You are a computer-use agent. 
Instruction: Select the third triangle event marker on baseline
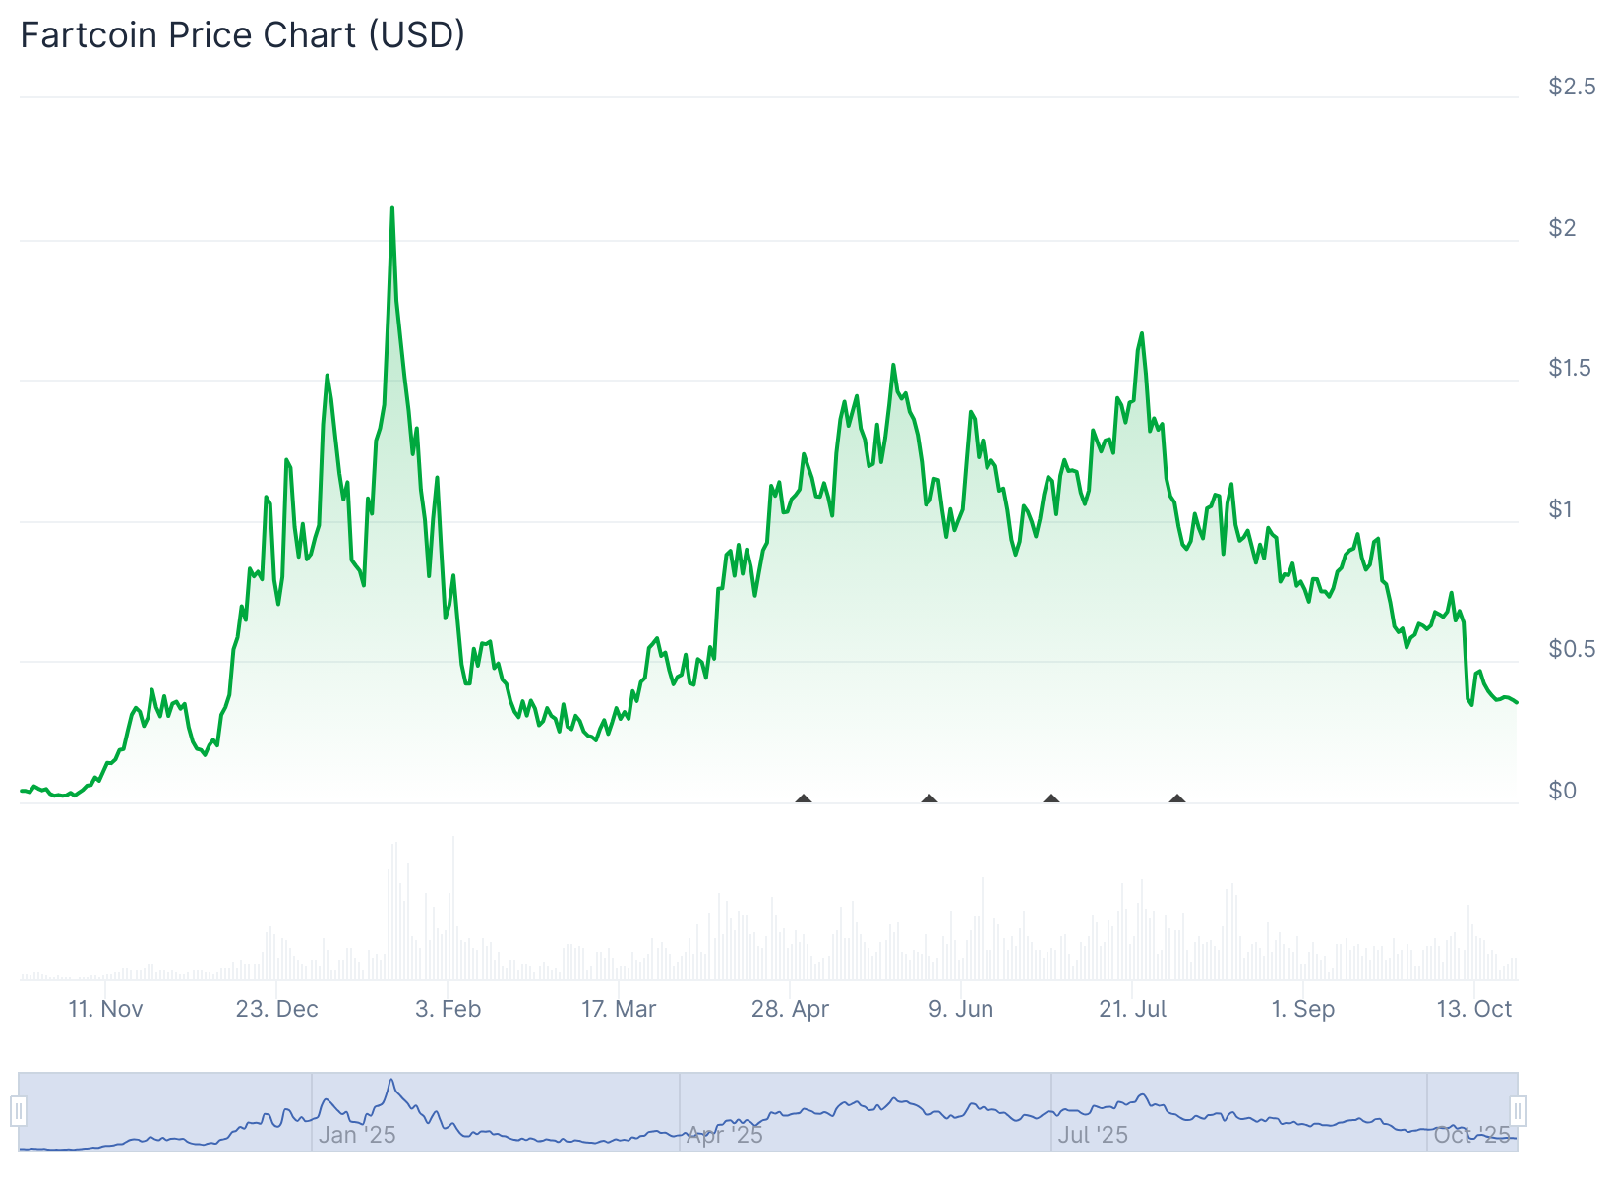click(1051, 798)
